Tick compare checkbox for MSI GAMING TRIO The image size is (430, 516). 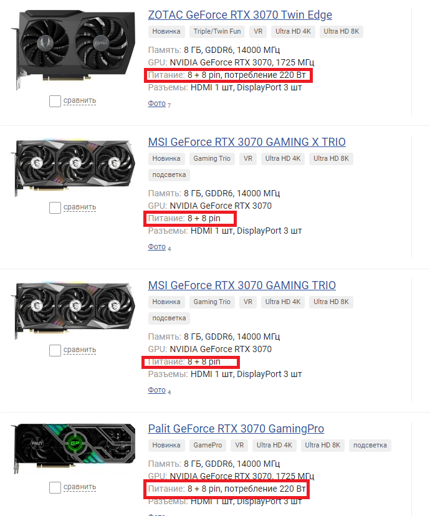(55, 350)
